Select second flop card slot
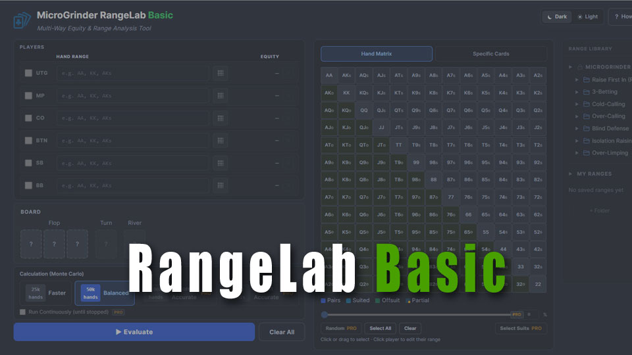 point(54,244)
